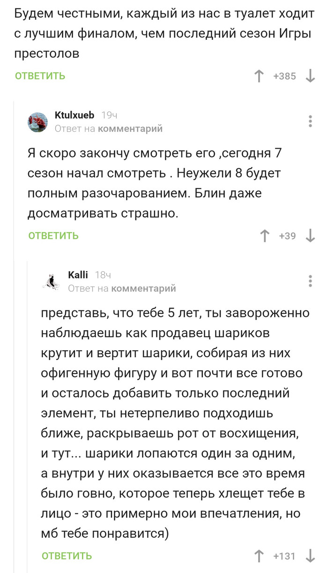Downvote Ktulxueb's comment about season 7
Viewport: 328px width, 573px height.
click(x=312, y=235)
